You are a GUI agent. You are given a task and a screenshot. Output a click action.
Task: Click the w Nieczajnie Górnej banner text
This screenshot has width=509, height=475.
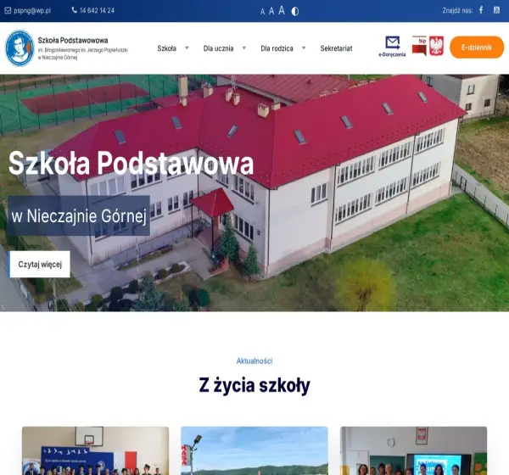click(79, 215)
